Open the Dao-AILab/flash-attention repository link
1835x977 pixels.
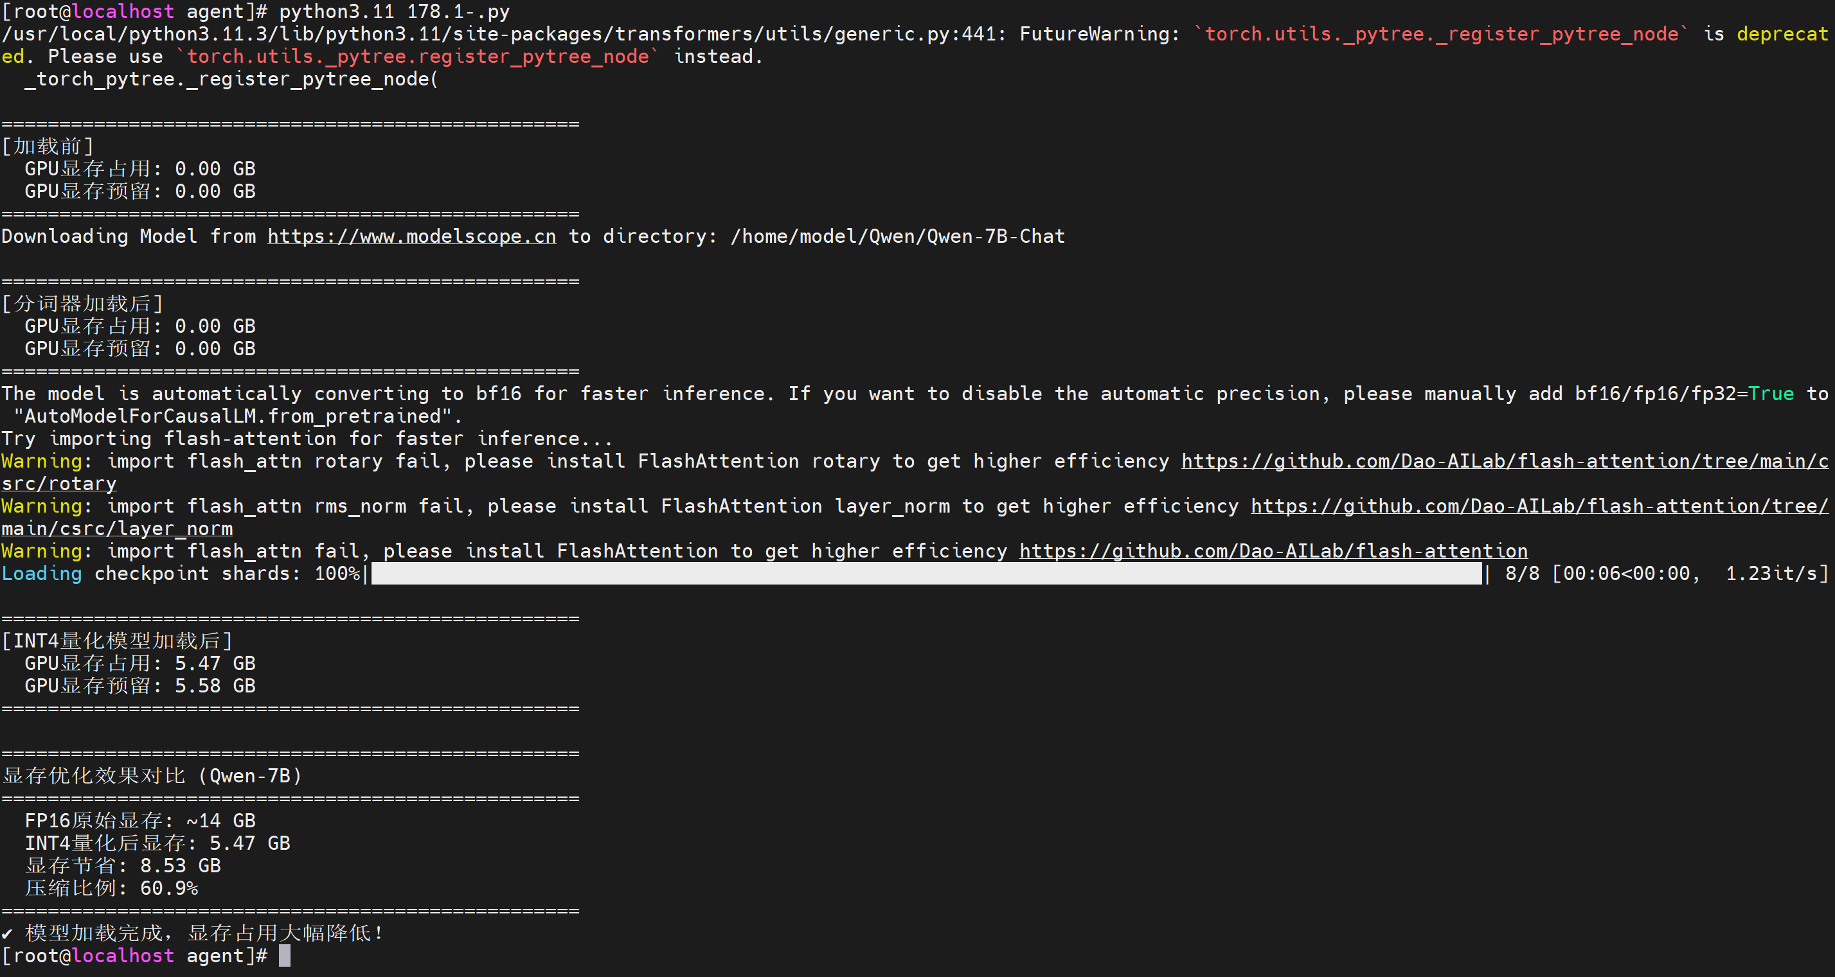(1273, 551)
